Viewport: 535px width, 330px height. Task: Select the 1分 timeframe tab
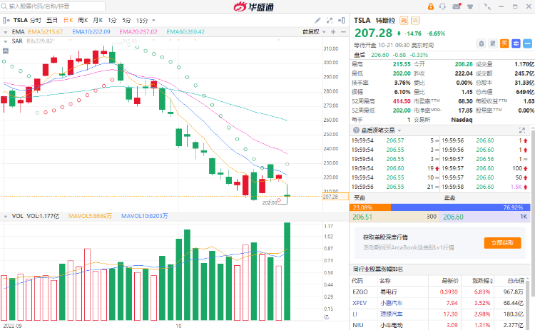coord(112,21)
